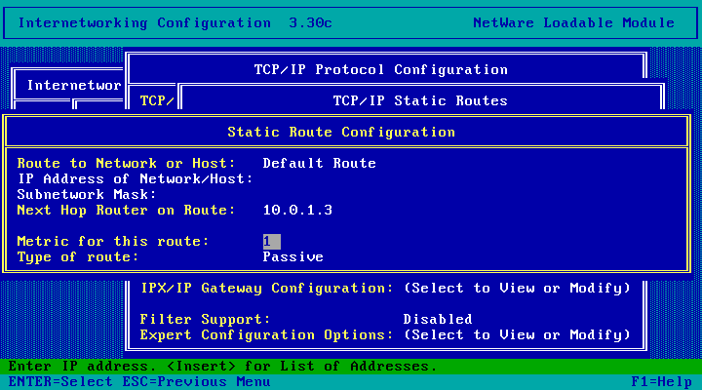
Task: Open IPX/IP Gateway Configuration Select to View option
Action: coord(517,288)
